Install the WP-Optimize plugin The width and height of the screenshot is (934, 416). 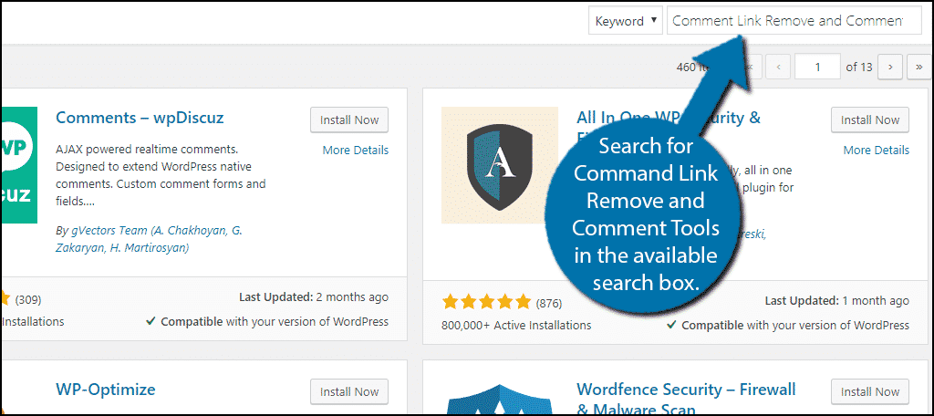(x=349, y=391)
